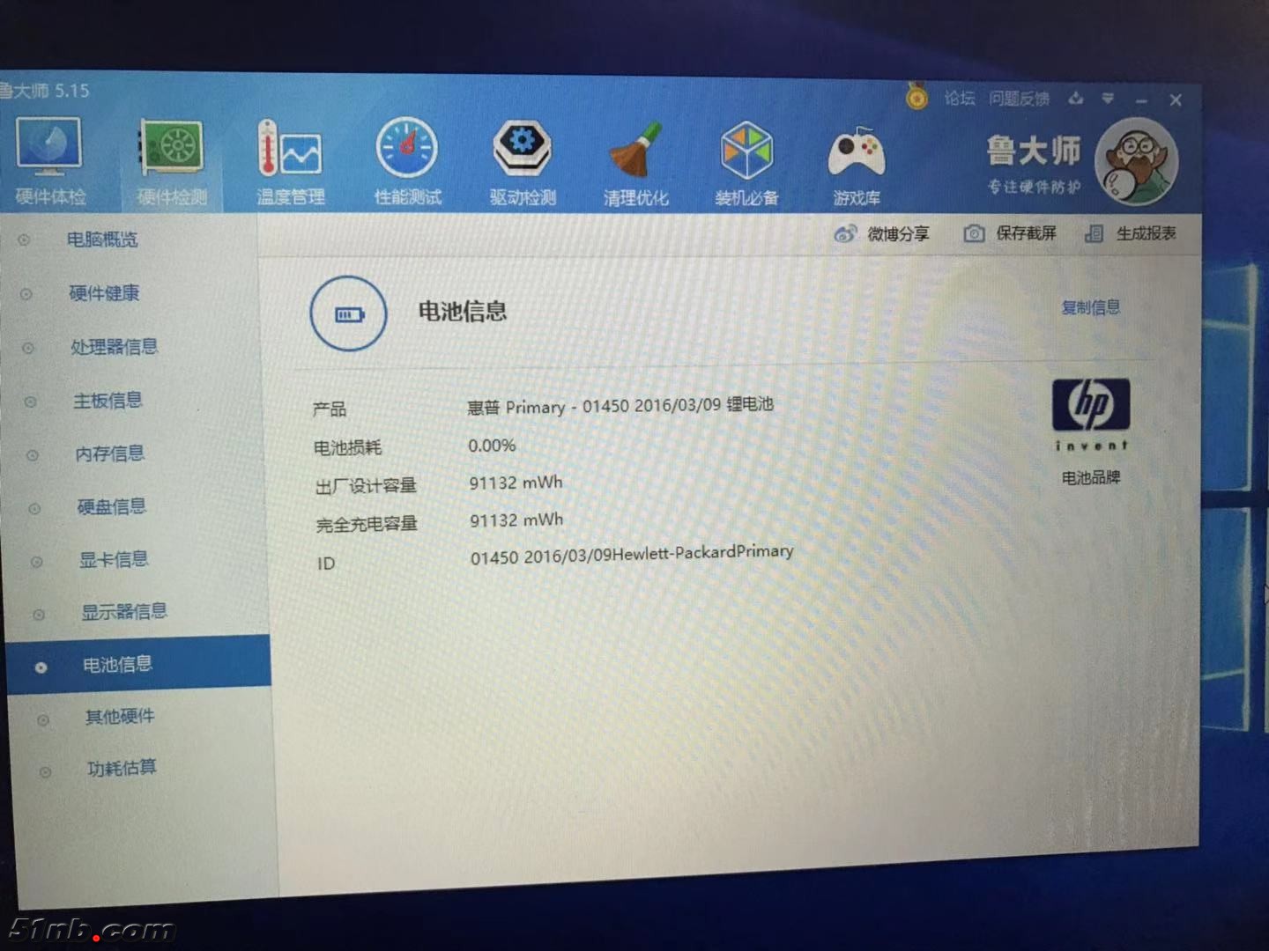Click the "出厂设计容量" row label
The width and height of the screenshot is (1269, 951).
366,486
